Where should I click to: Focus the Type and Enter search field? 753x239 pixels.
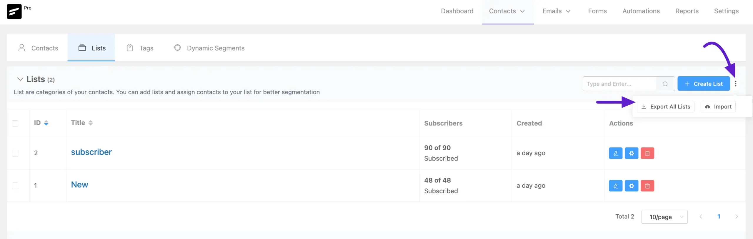tap(619, 84)
